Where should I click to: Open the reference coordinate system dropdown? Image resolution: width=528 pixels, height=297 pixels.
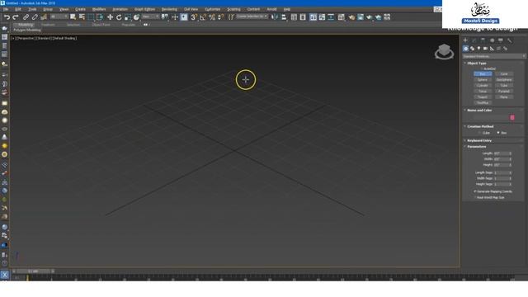pyautogui.click(x=150, y=16)
